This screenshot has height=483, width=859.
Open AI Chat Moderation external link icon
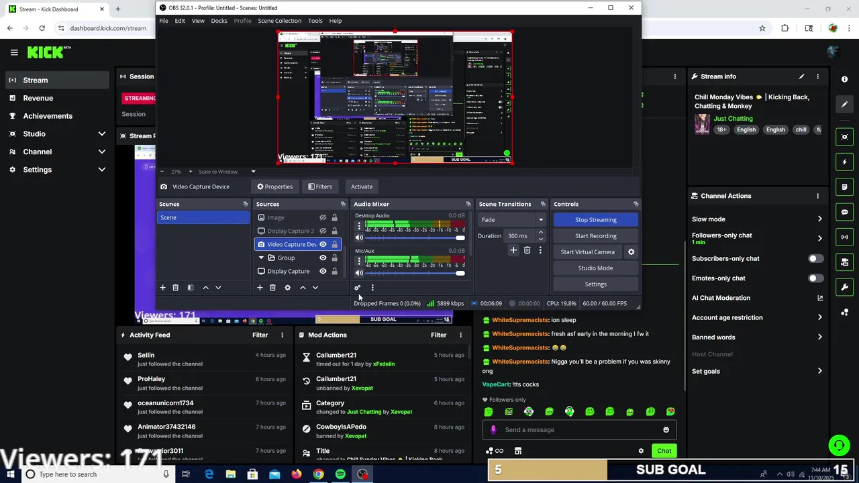819,298
